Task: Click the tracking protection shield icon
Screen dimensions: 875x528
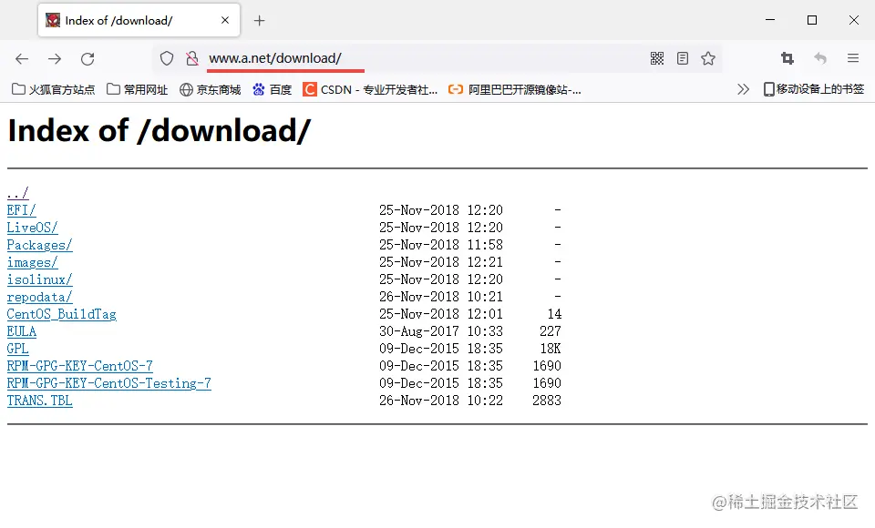Action: [x=167, y=57]
